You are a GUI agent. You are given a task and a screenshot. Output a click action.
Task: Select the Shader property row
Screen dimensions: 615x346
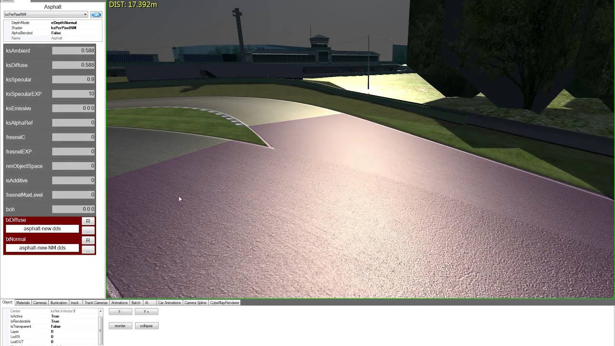53,28
